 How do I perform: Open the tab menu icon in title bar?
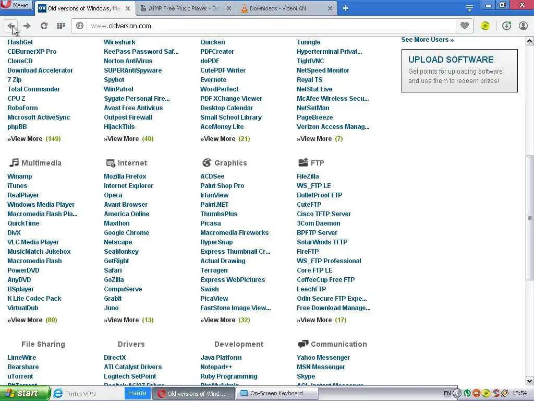(469, 8)
